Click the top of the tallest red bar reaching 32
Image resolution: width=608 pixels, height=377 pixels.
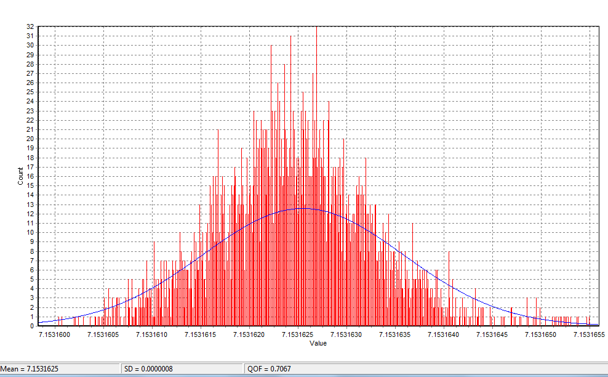(316, 27)
